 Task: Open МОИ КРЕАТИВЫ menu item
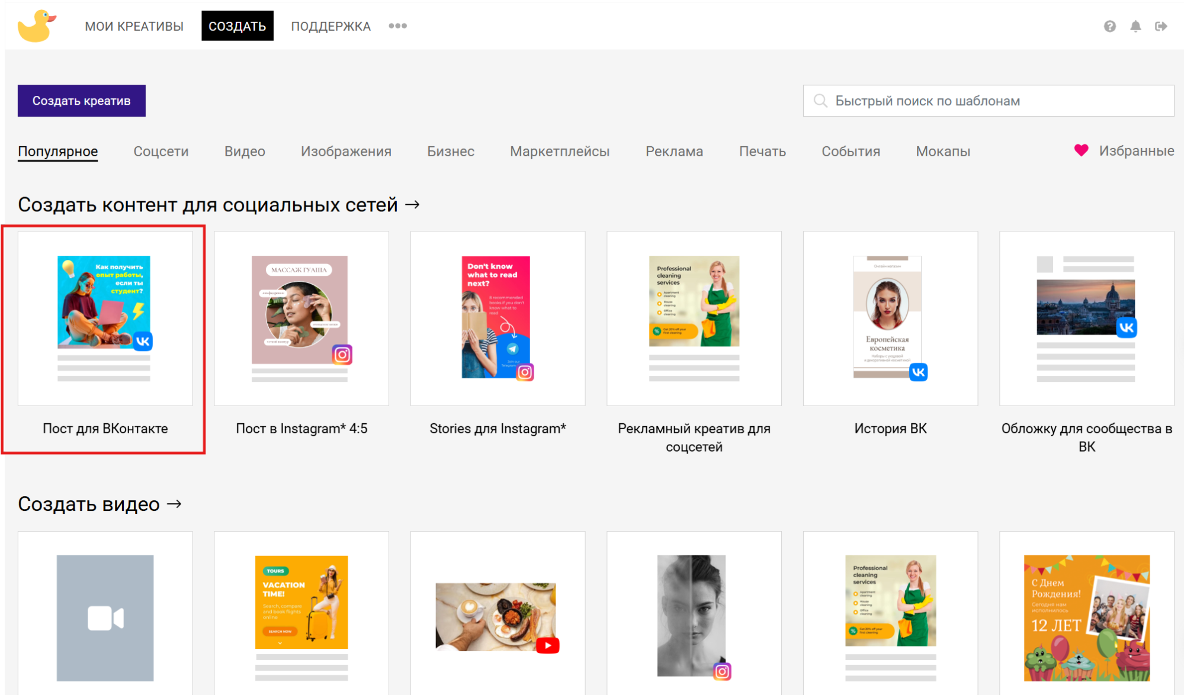pos(134,26)
